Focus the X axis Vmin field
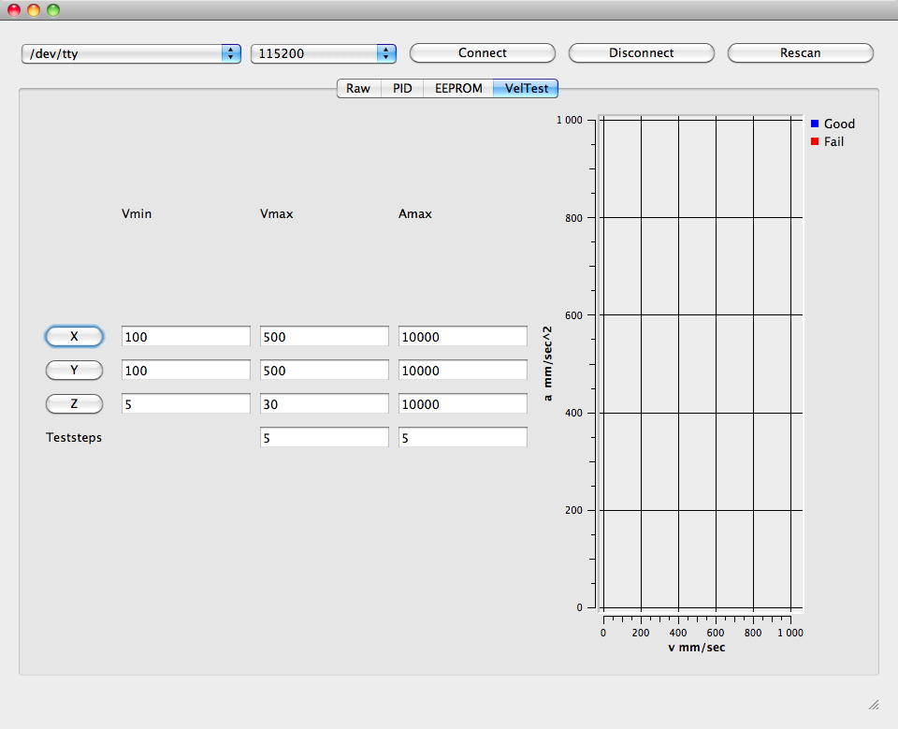Screen dimensions: 898x729 tap(185, 337)
